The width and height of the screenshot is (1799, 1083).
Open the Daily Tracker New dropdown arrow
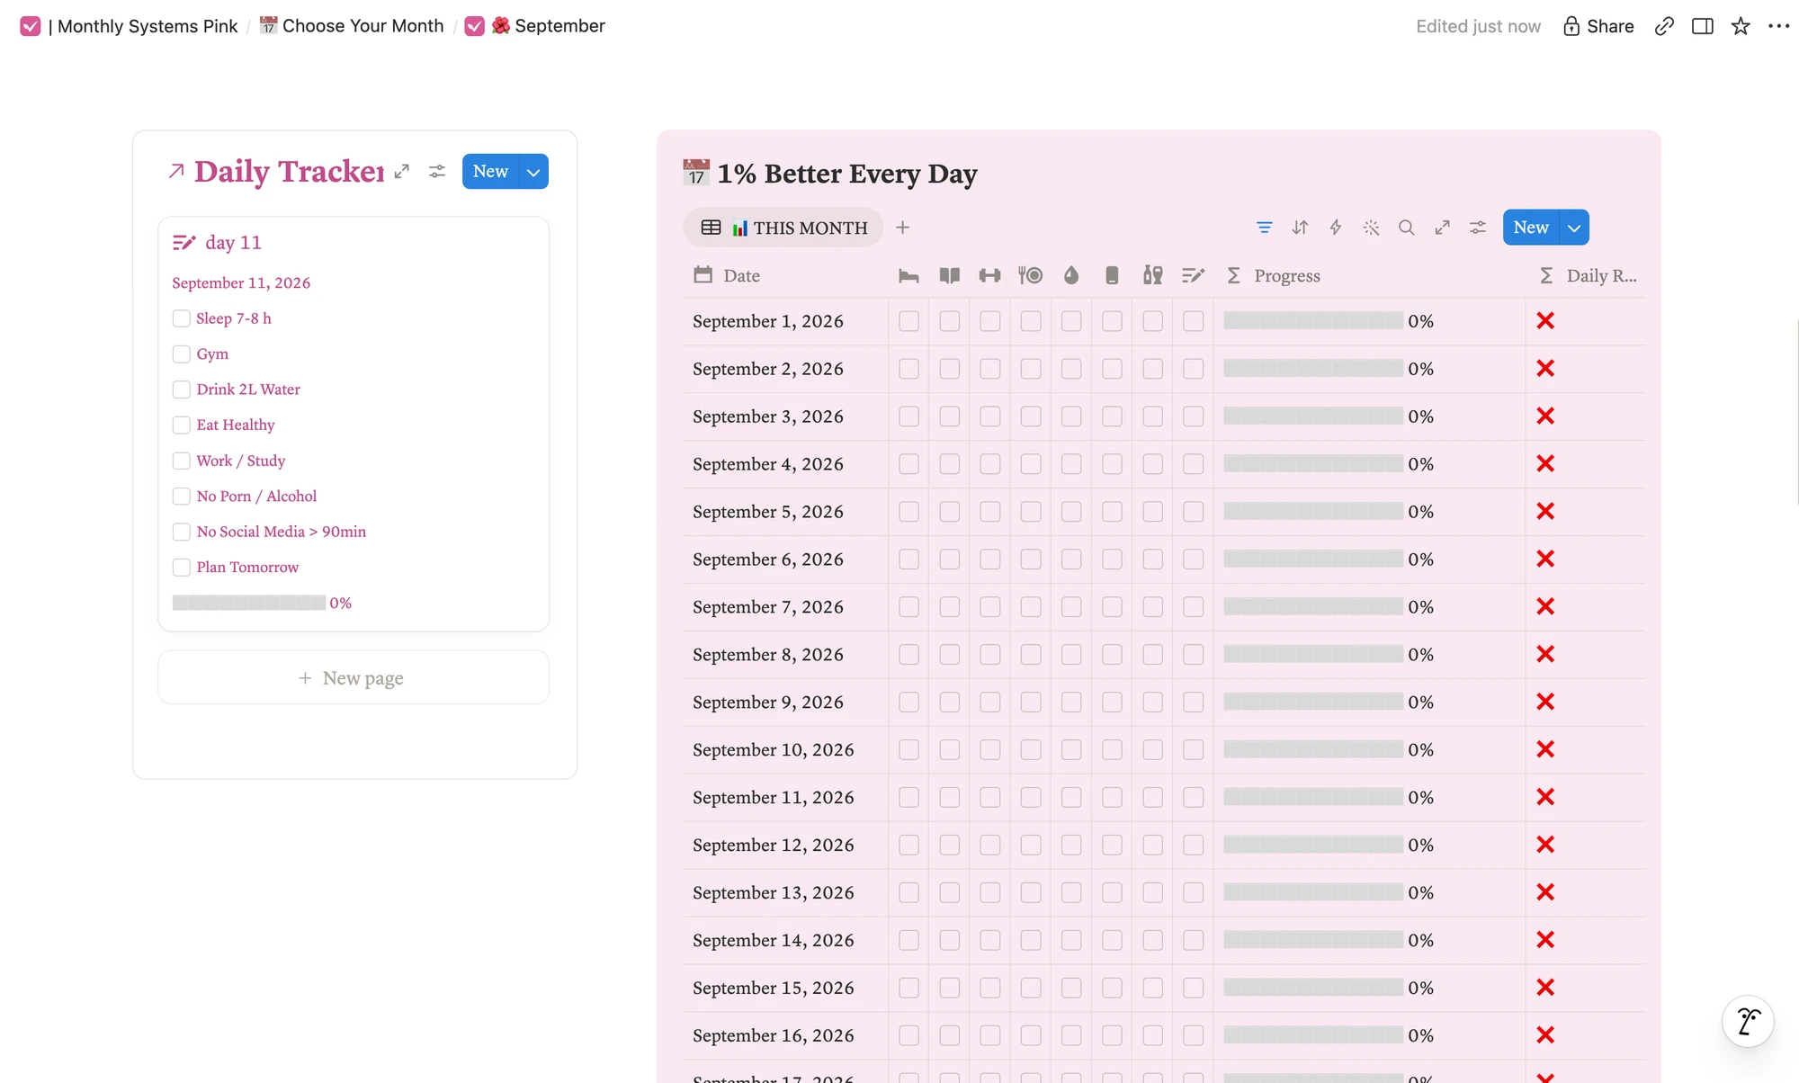[533, 171]
